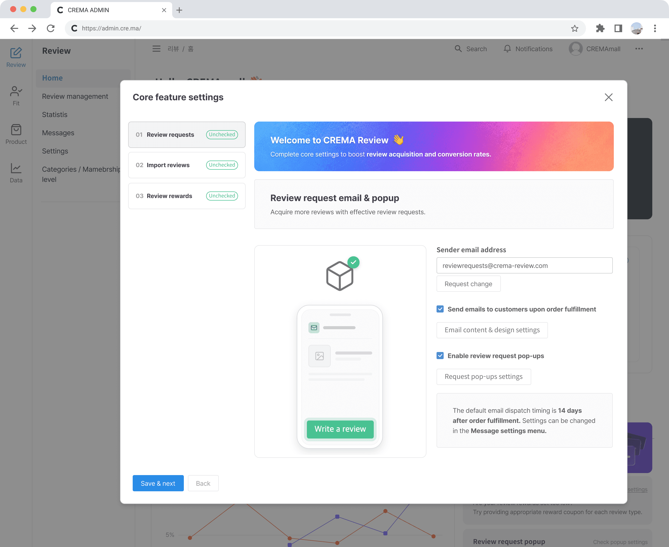The image size is (669, 547).
Task: Click the 리뷰 / 홈 breadcrumb
Action: click(x=181, y=49)
